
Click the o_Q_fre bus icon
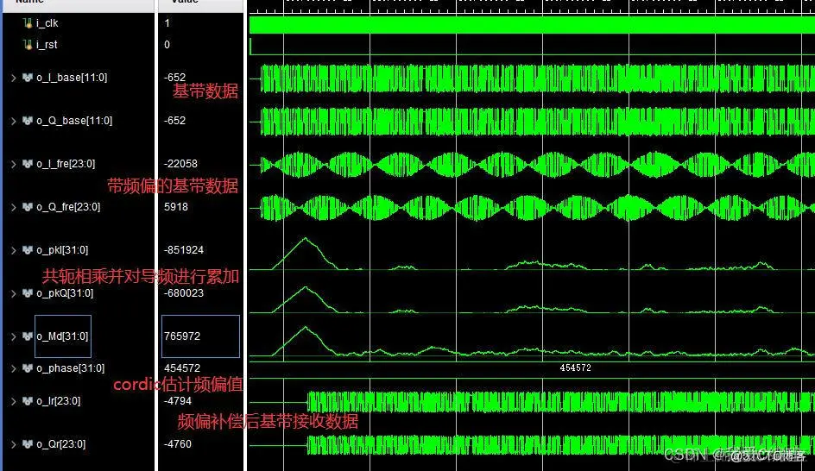(28, 207)
